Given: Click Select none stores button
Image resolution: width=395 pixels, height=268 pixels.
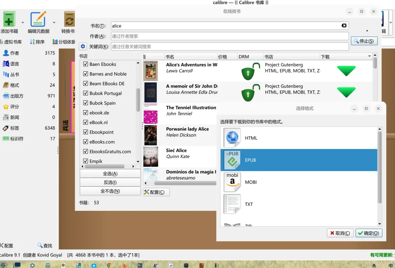Looking at the screenshot, I should [110, 191].
